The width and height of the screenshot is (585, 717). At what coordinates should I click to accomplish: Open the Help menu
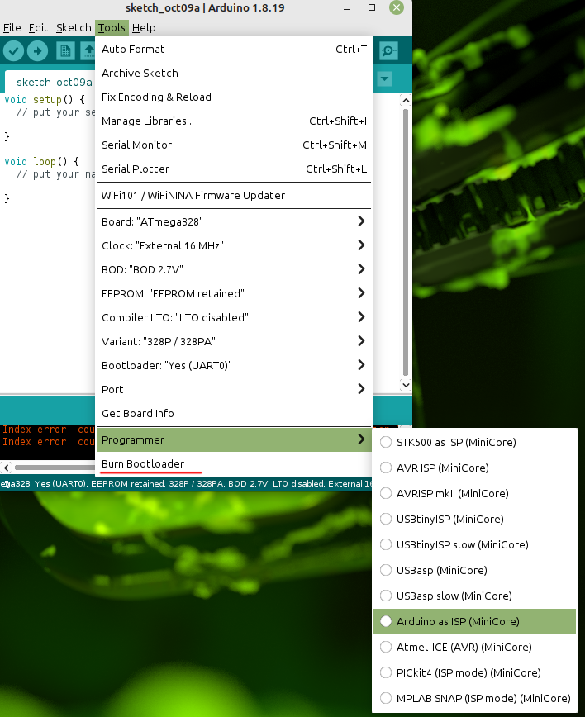(144, 27)
